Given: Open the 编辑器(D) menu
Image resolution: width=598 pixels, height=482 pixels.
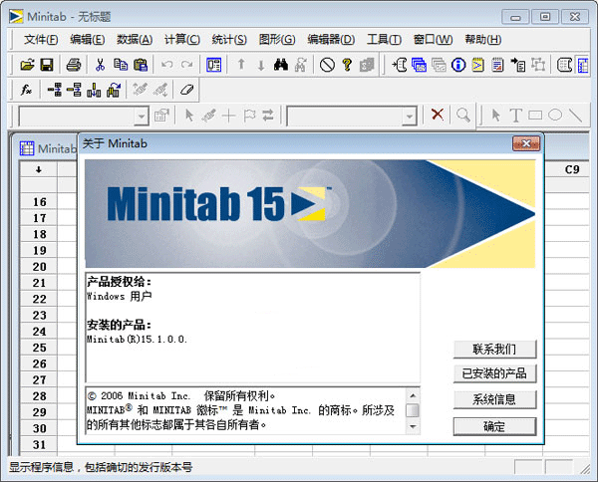Looking at the screenshot, I should pyautogui.click(x=331, y=39).
